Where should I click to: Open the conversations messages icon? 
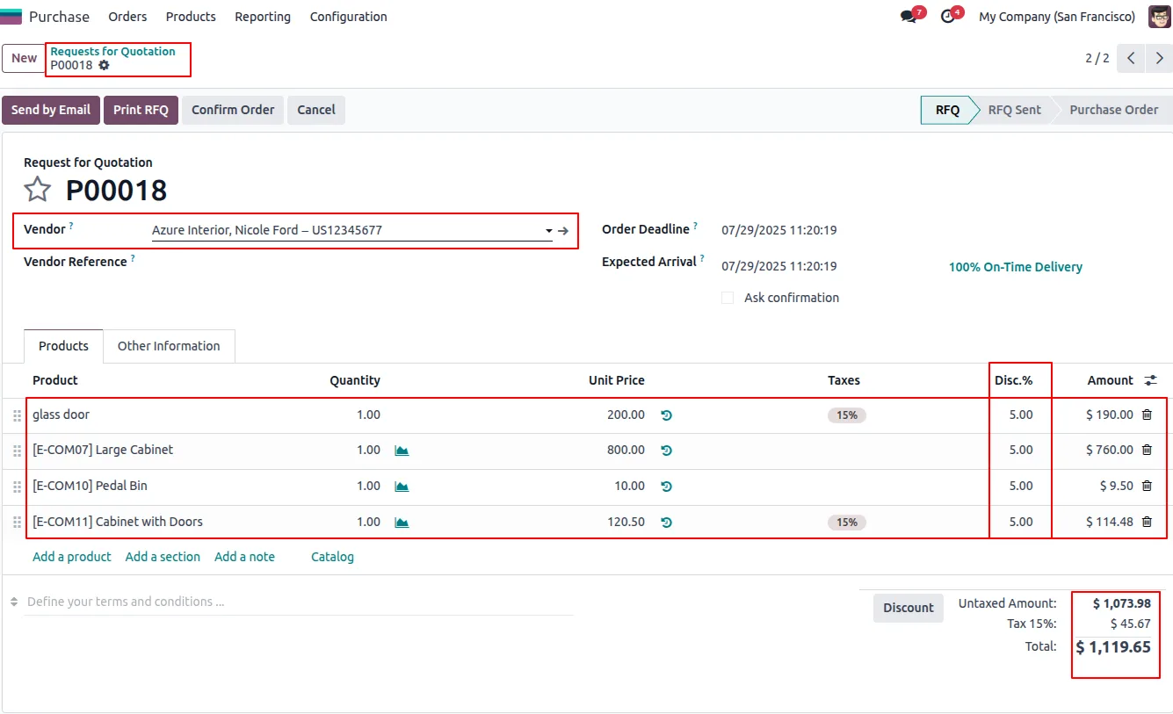tap(909, 17)
